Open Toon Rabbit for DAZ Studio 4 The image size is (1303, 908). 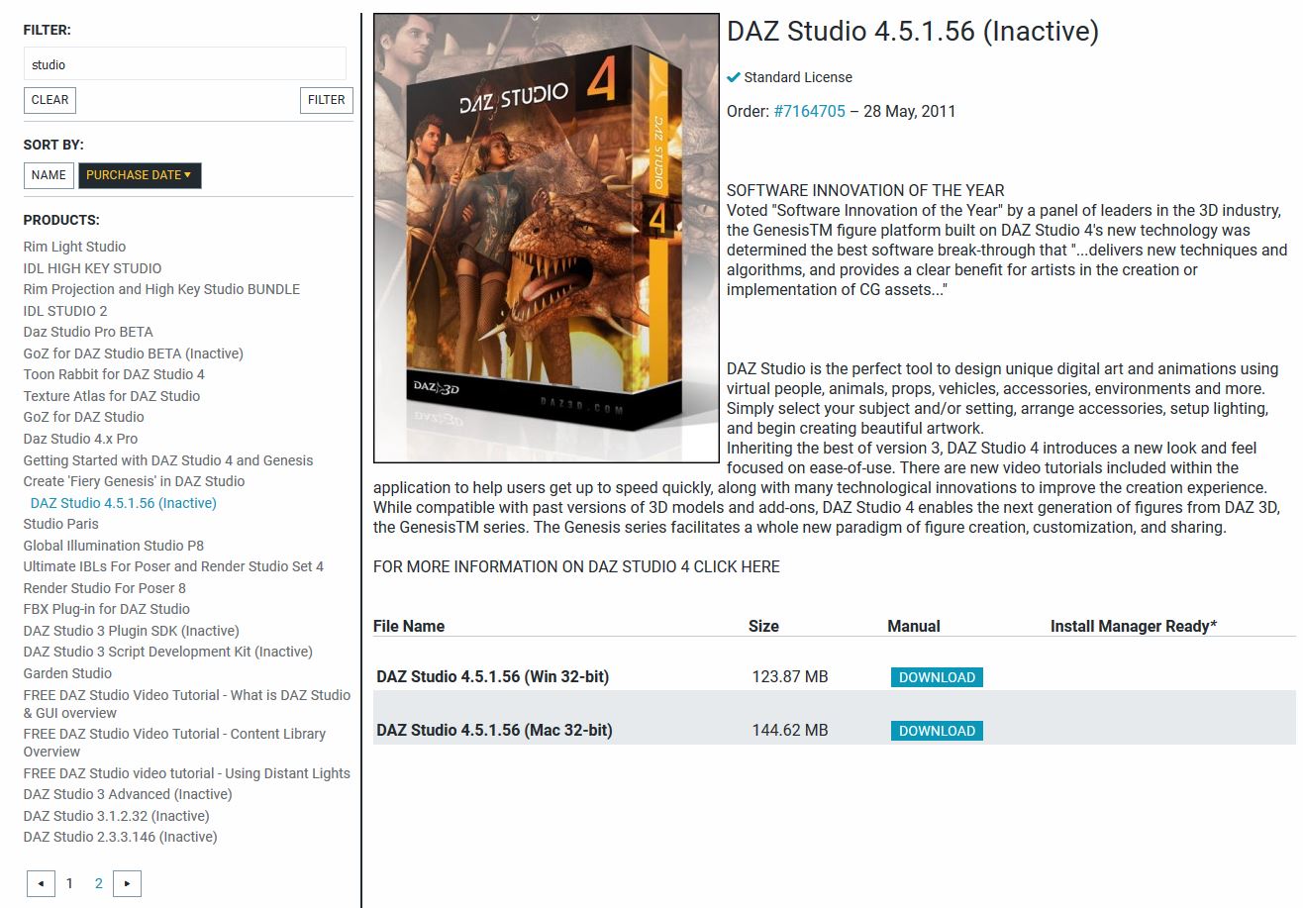pos(114,374)
